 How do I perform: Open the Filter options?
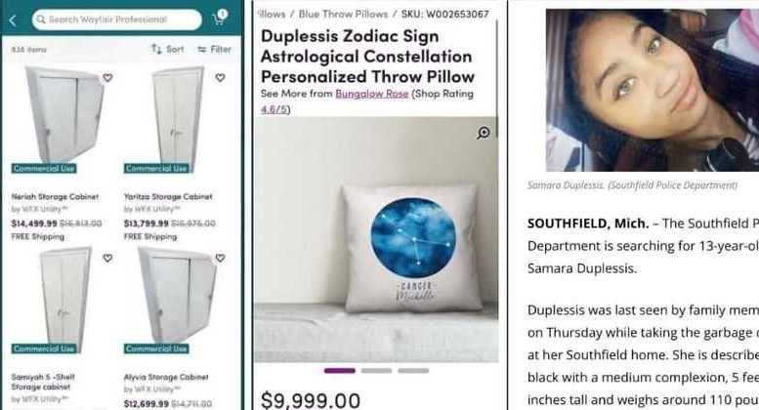215,49
